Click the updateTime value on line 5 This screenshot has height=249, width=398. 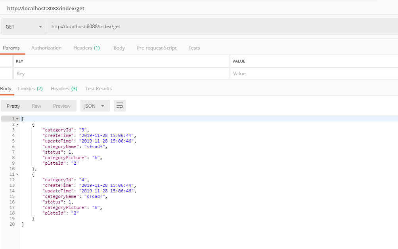106,141
